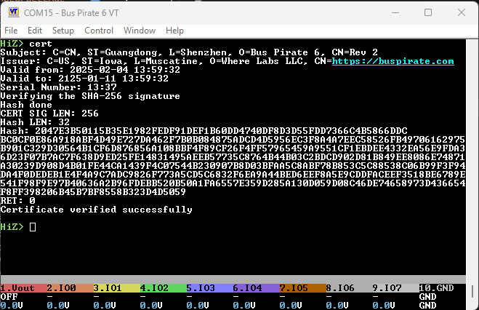The image size is (479, 310).
Task: Click the 'Hash LEN: 32' line
Action: pos(35,122)
